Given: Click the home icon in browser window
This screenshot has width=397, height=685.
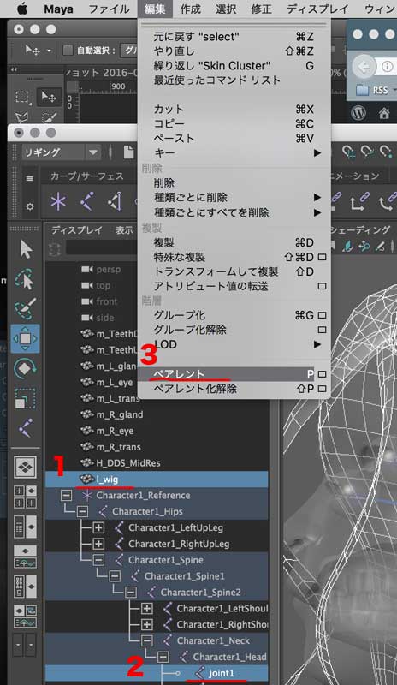Looking at the screenshot, I should tap(384, 114).
